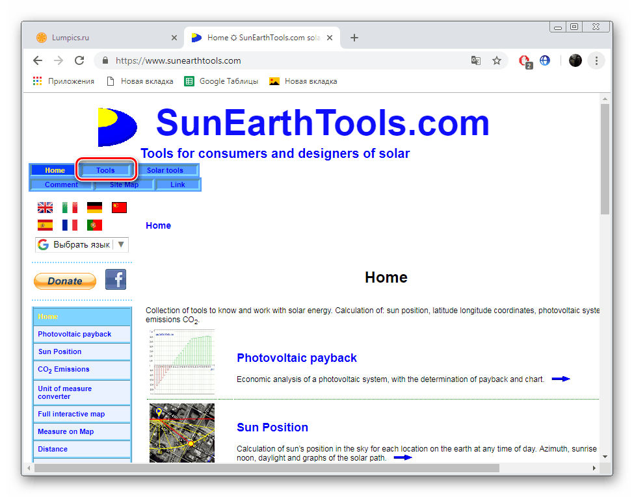Open Full interactive map sidebar link

point(82,414)
